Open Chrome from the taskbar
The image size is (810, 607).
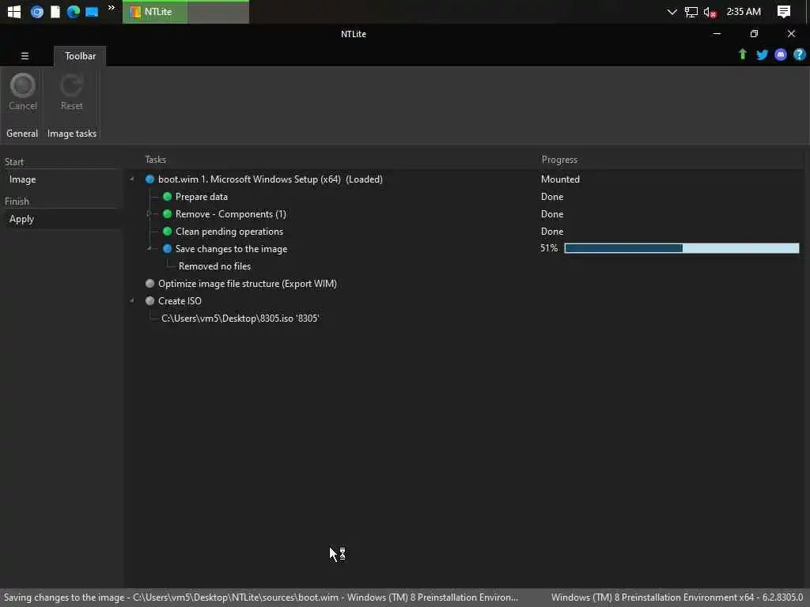pos(36,11)
